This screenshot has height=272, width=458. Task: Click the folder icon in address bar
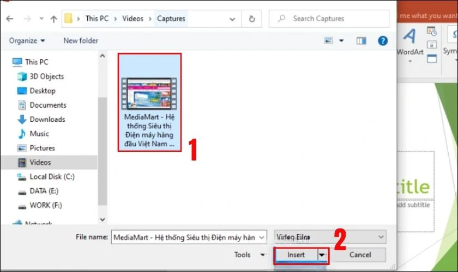pyautogui.click(x=68, y=18)
